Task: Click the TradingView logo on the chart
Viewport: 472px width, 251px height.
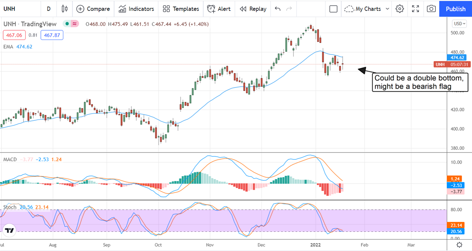Action: click(x=10, y=230)
